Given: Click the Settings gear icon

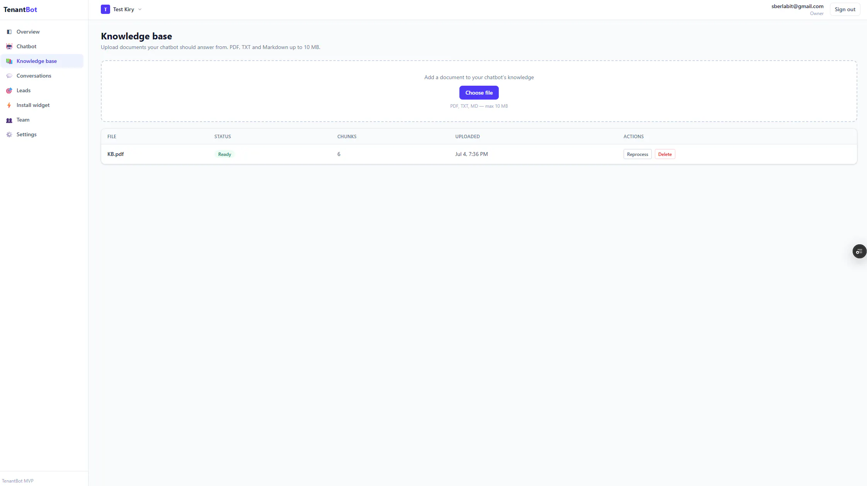Looking at the screenshot, I should pyautogui.click(x=9, y=134).
